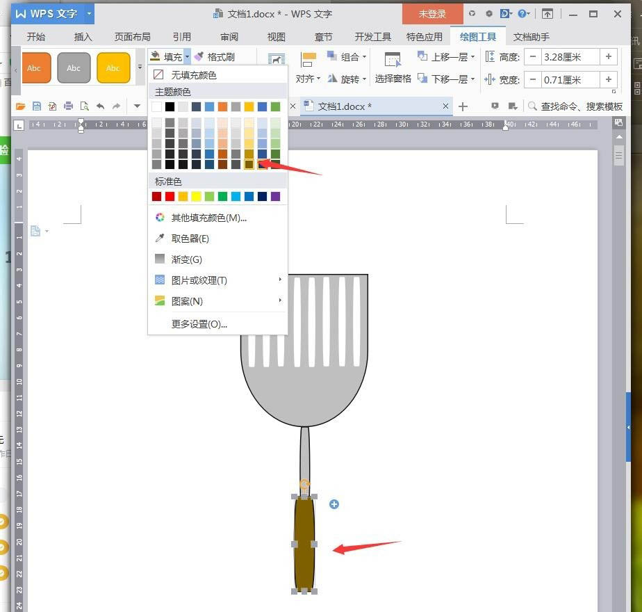Viewport: 642px width, 612px height.
Task: Click the Undo arrow icon
Action: (100, 106)
